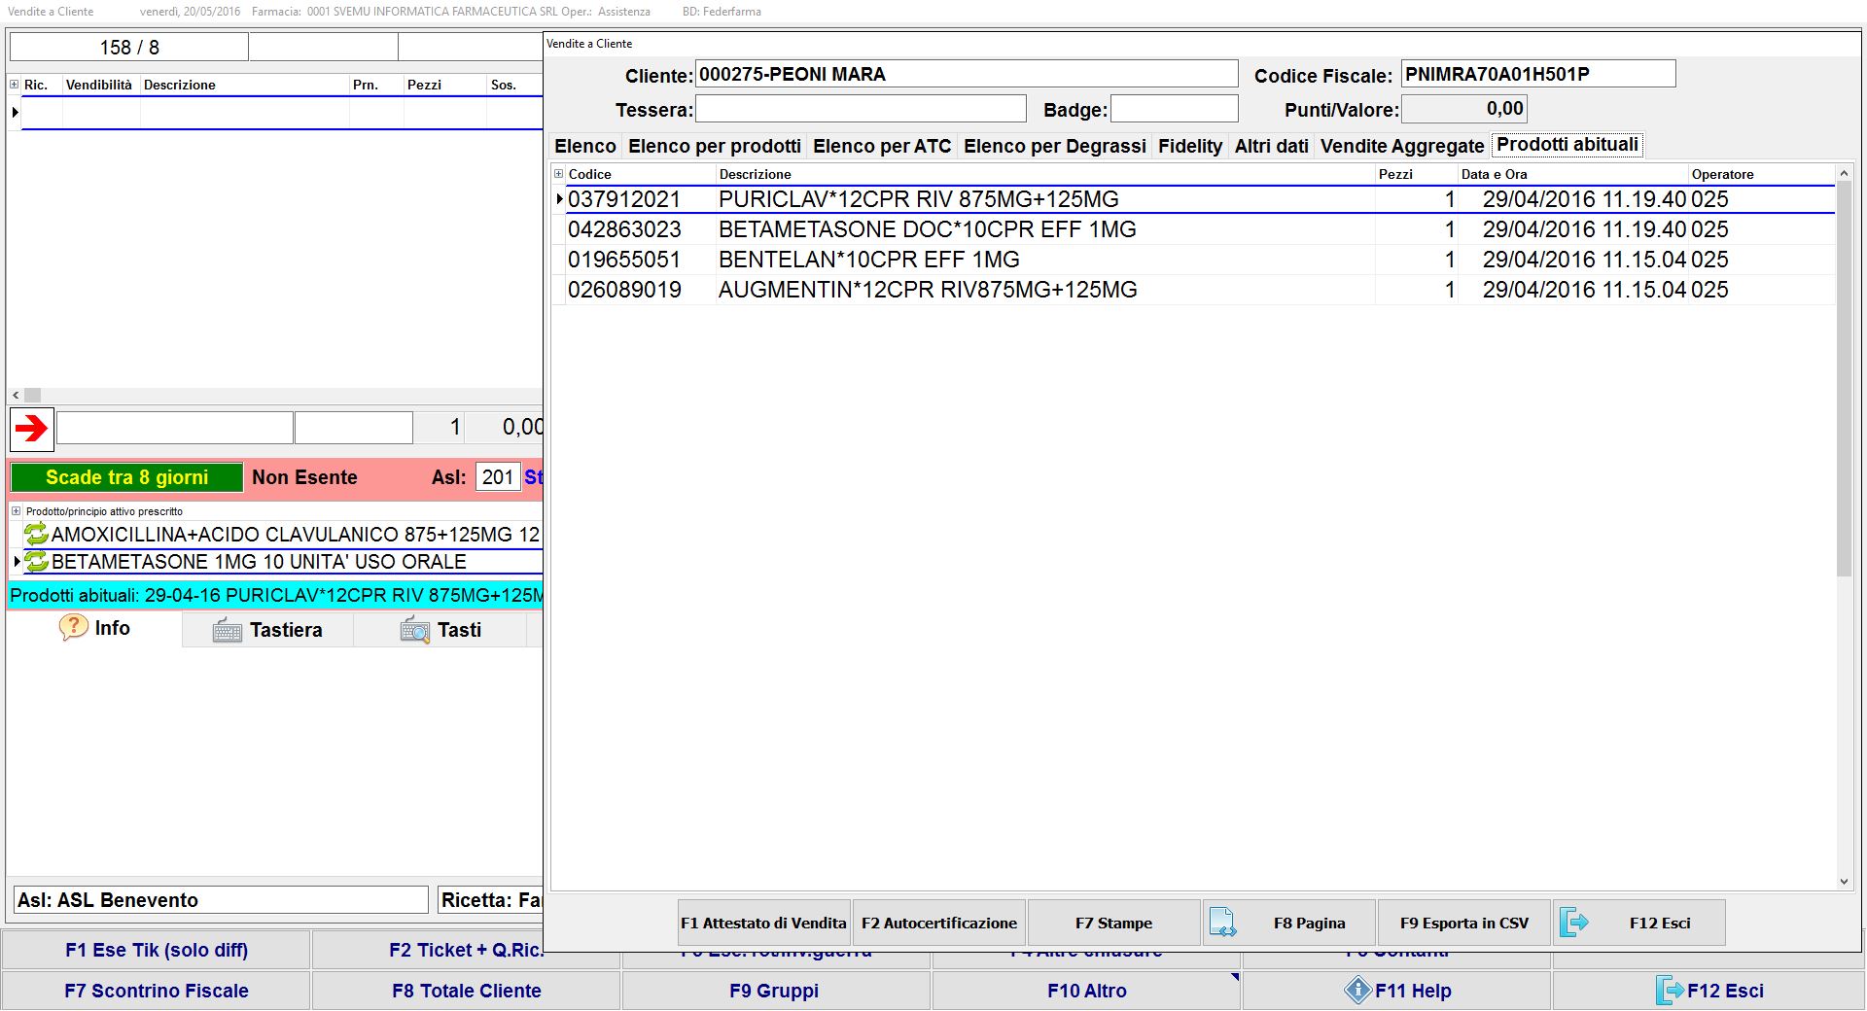
Task: Click the F1 Attestato di Vendita button
Action: [763, 923]
